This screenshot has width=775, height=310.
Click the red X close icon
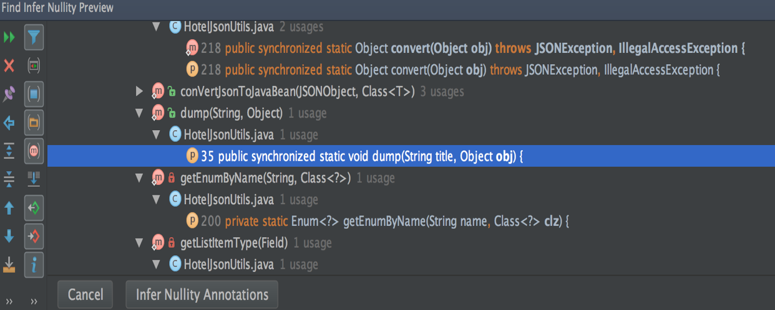tap(9, 65)
